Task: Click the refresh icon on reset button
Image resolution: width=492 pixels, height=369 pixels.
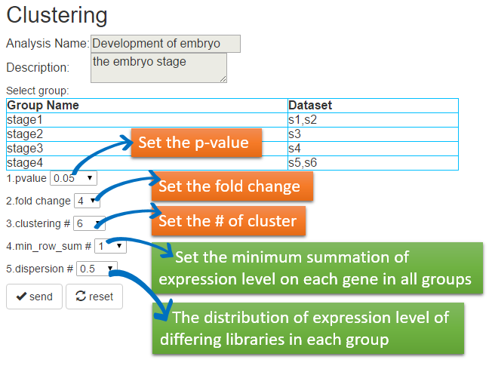Action: 81,296
